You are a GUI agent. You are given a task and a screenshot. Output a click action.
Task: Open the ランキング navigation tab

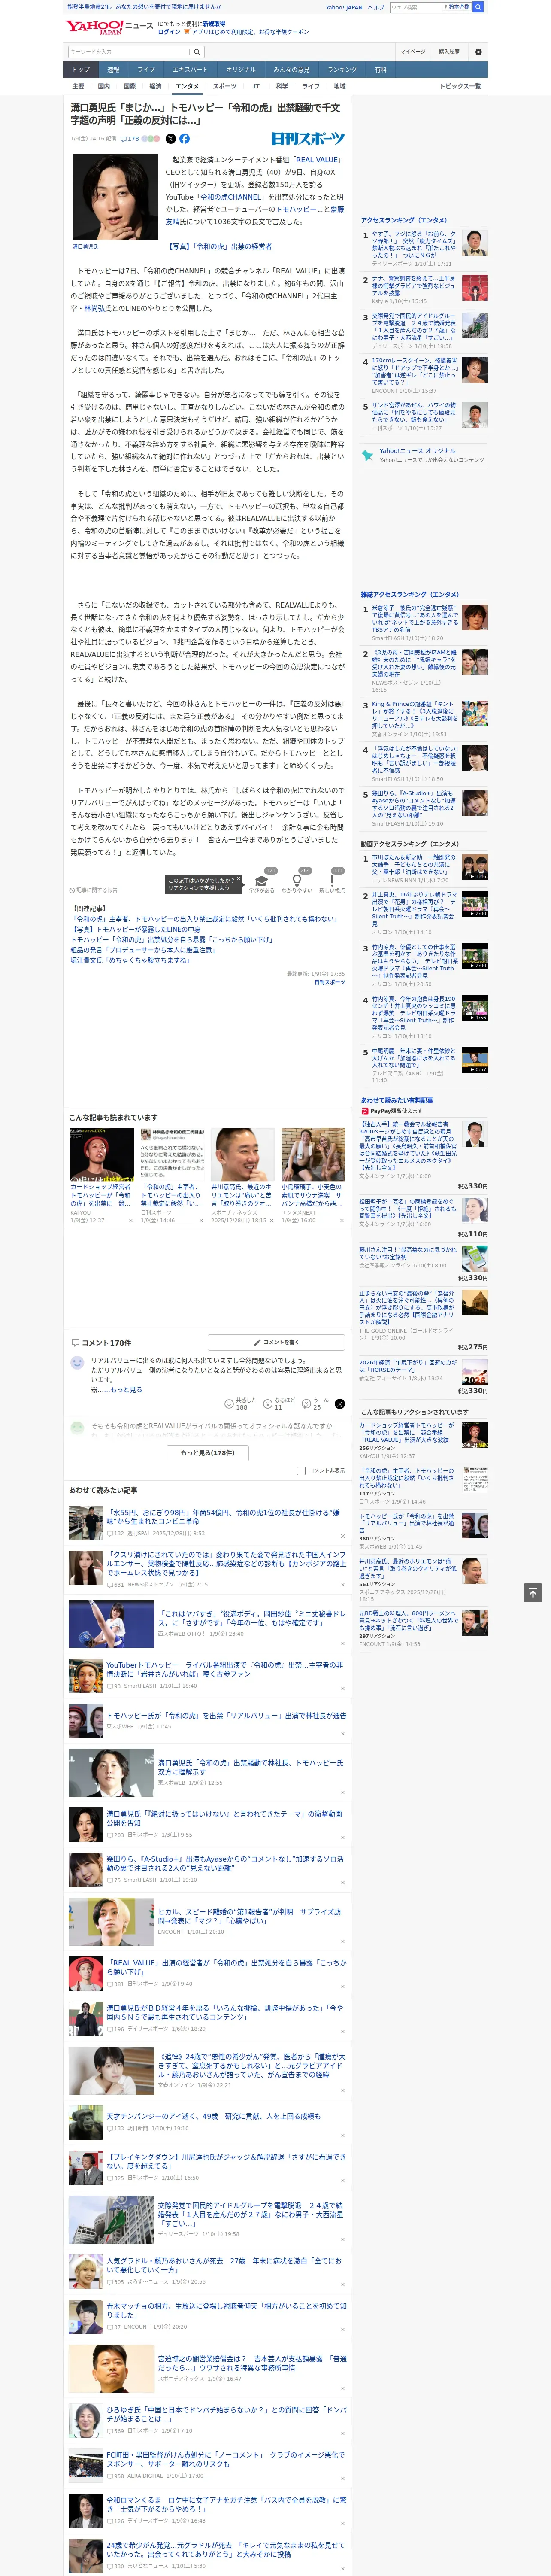[x=342, y=69]
